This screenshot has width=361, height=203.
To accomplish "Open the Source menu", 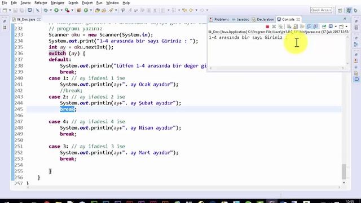I will [25, 3].
